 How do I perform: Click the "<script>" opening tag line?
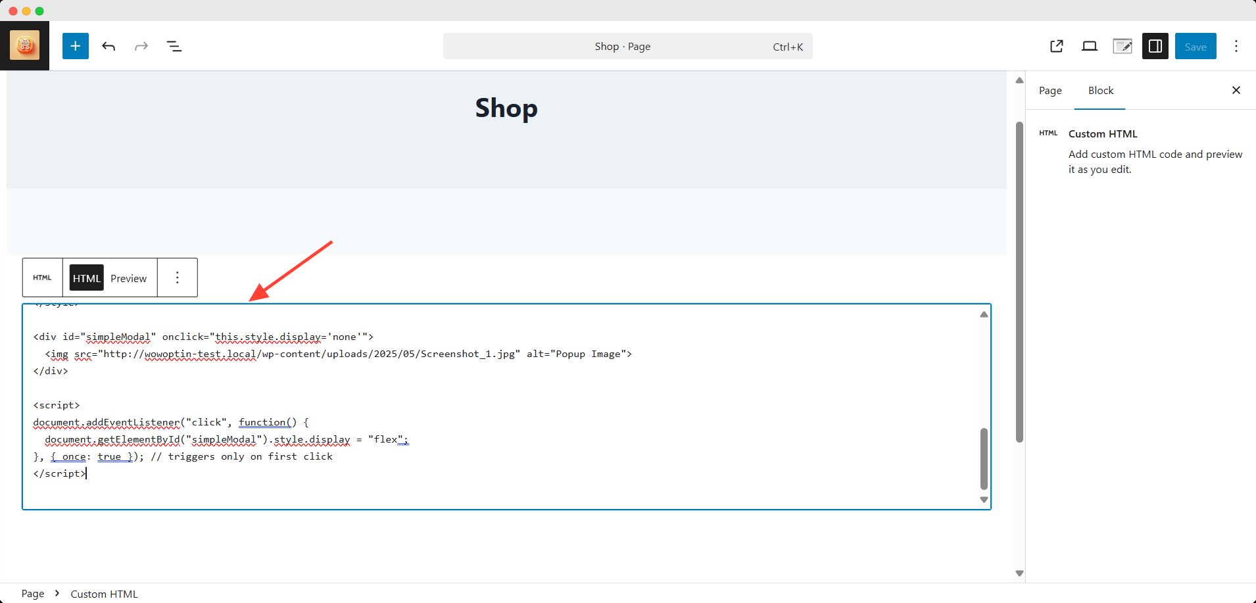coord(57,405)
